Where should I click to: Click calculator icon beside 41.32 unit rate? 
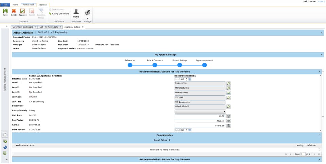click(228, 116)
